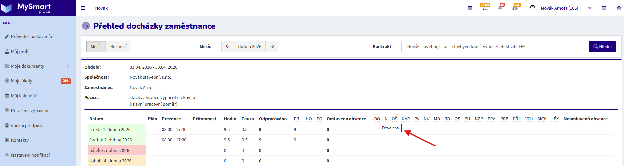The width and height of the screenshot is (624, 166).
Task: Open the Kontrakt dropdown selector
Action: tap(464, 46)
